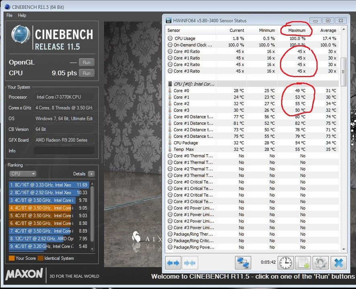Select ranking entry 2 scoring 10.33
Image resolution: width=356 pixels, height=289 pixels.
(49, 193)
